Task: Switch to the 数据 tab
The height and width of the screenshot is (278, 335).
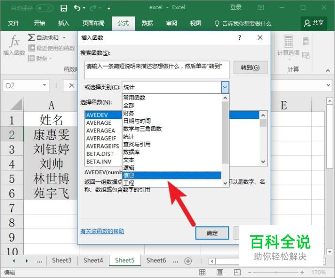Action: point(147,23)
